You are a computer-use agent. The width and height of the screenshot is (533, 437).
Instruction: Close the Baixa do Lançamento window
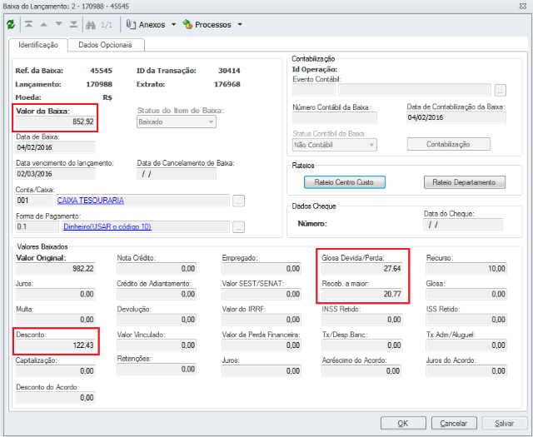click(523, 6)
